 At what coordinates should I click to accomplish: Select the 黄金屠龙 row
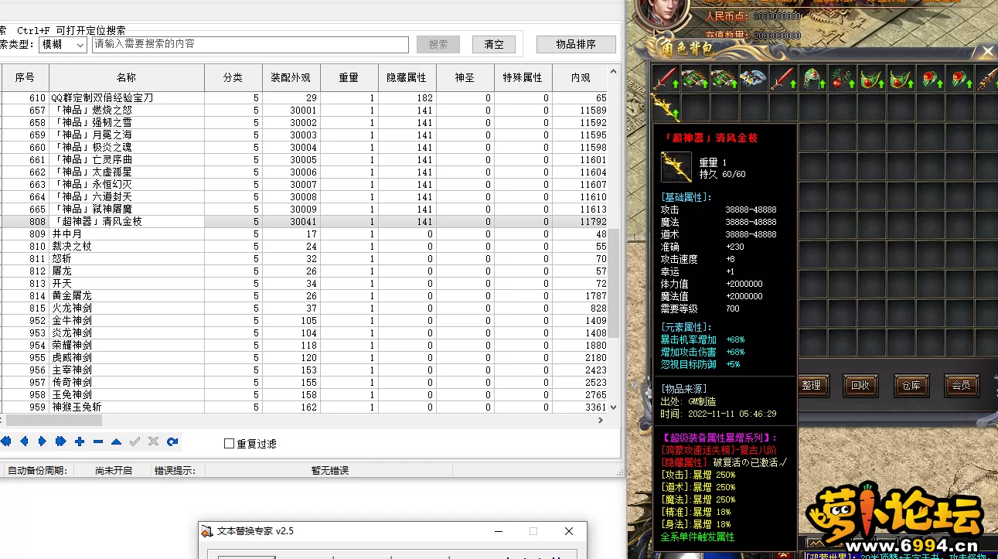coord(304,295)
